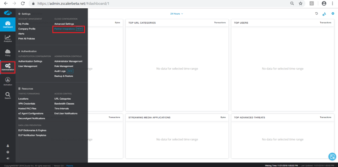Open SecureAgent Notifications
Screen dimensions: 338x167
click(x=32, y=118)
